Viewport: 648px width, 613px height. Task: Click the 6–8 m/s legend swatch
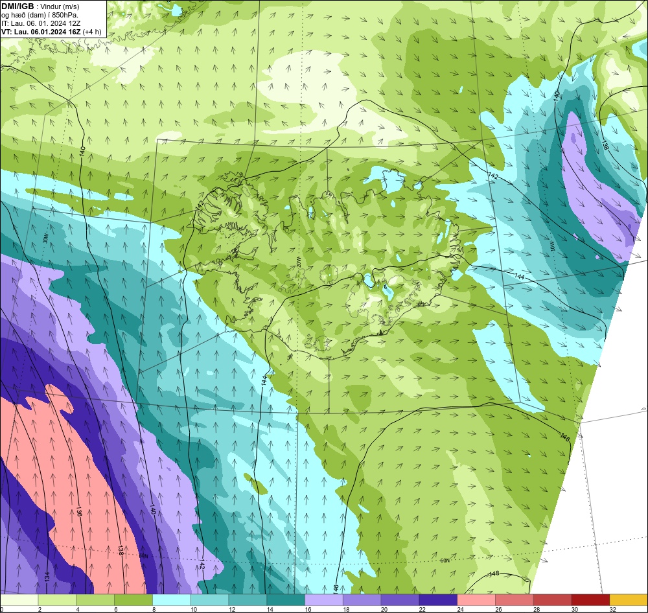pos(133,600)
